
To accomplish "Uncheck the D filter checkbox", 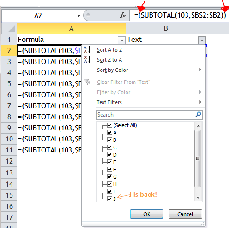I will [109, 155].
